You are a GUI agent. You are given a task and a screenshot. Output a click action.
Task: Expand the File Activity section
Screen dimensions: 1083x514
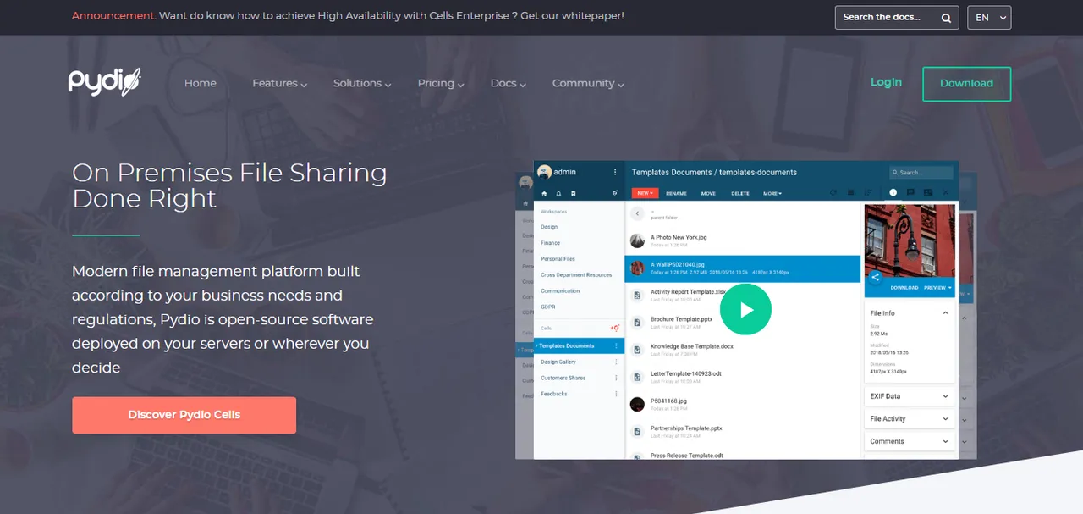point(945,419)
